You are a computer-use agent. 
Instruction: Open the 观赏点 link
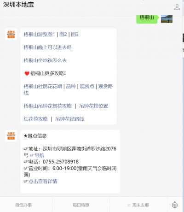pyautogui.click(x=87, y=86)
